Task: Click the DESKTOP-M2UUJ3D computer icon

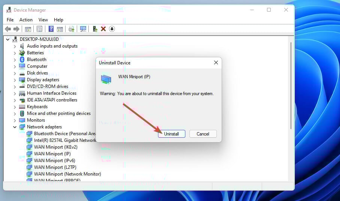Action: pos(15,39)
